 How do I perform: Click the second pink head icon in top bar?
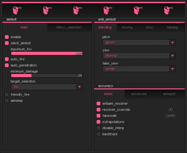click(47, 10)
